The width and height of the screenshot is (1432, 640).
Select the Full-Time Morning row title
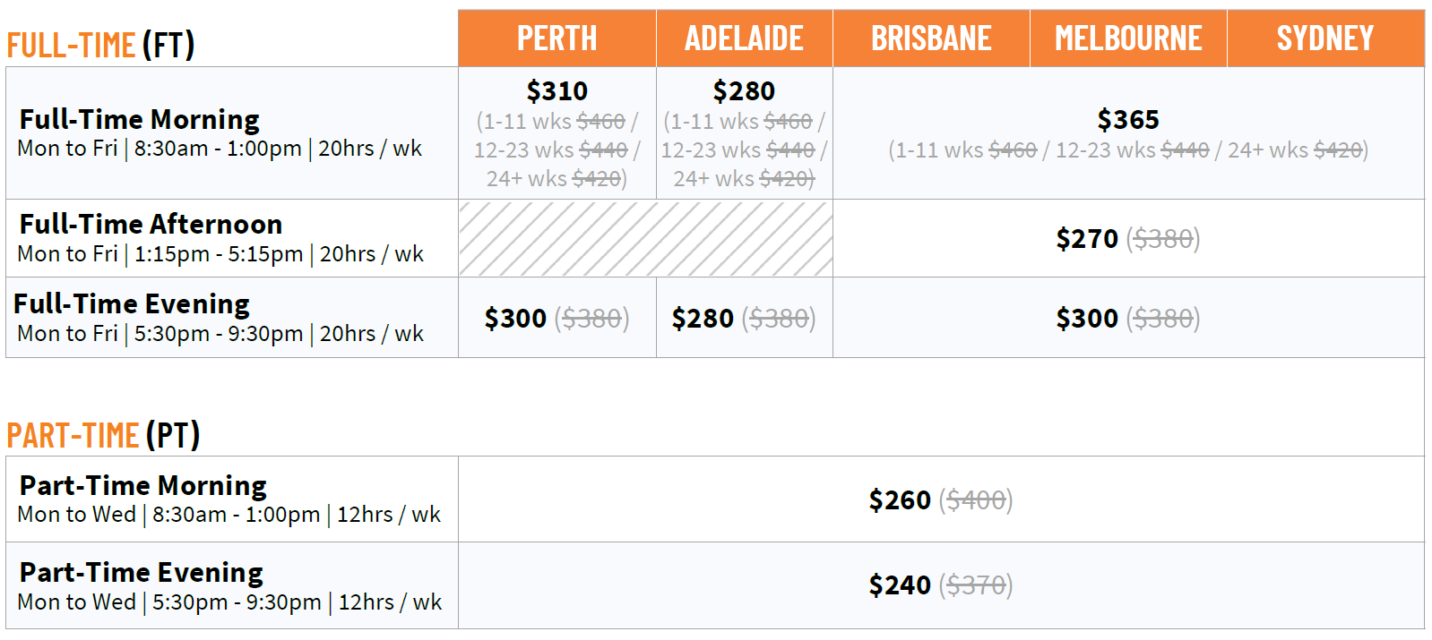[140, 119]
